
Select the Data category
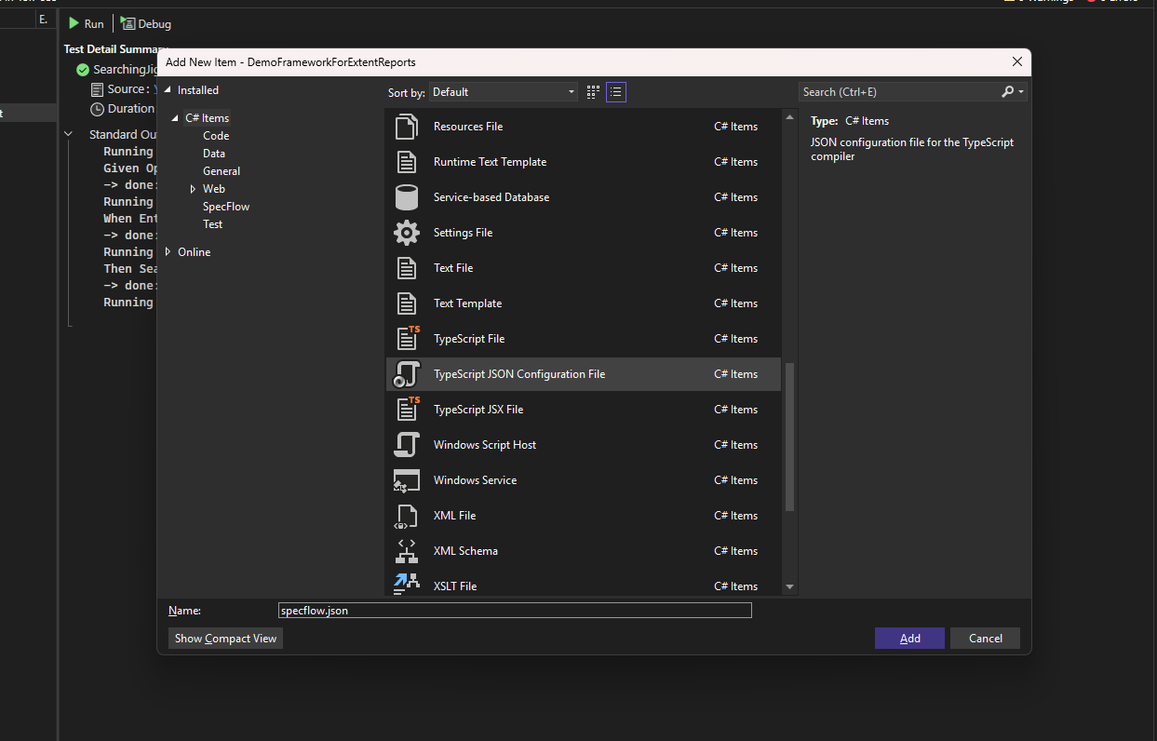coord(214,154)
